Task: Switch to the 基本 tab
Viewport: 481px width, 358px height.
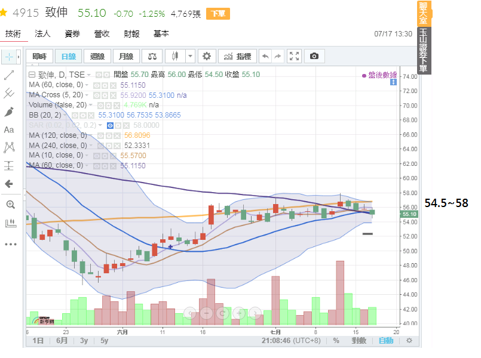Action: (x=161, y=33)
